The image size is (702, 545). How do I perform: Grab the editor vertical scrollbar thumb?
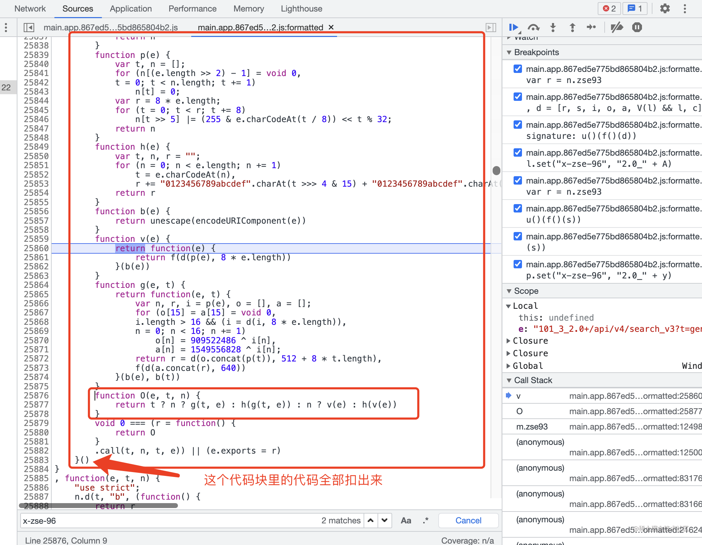(x=496, y=170)
